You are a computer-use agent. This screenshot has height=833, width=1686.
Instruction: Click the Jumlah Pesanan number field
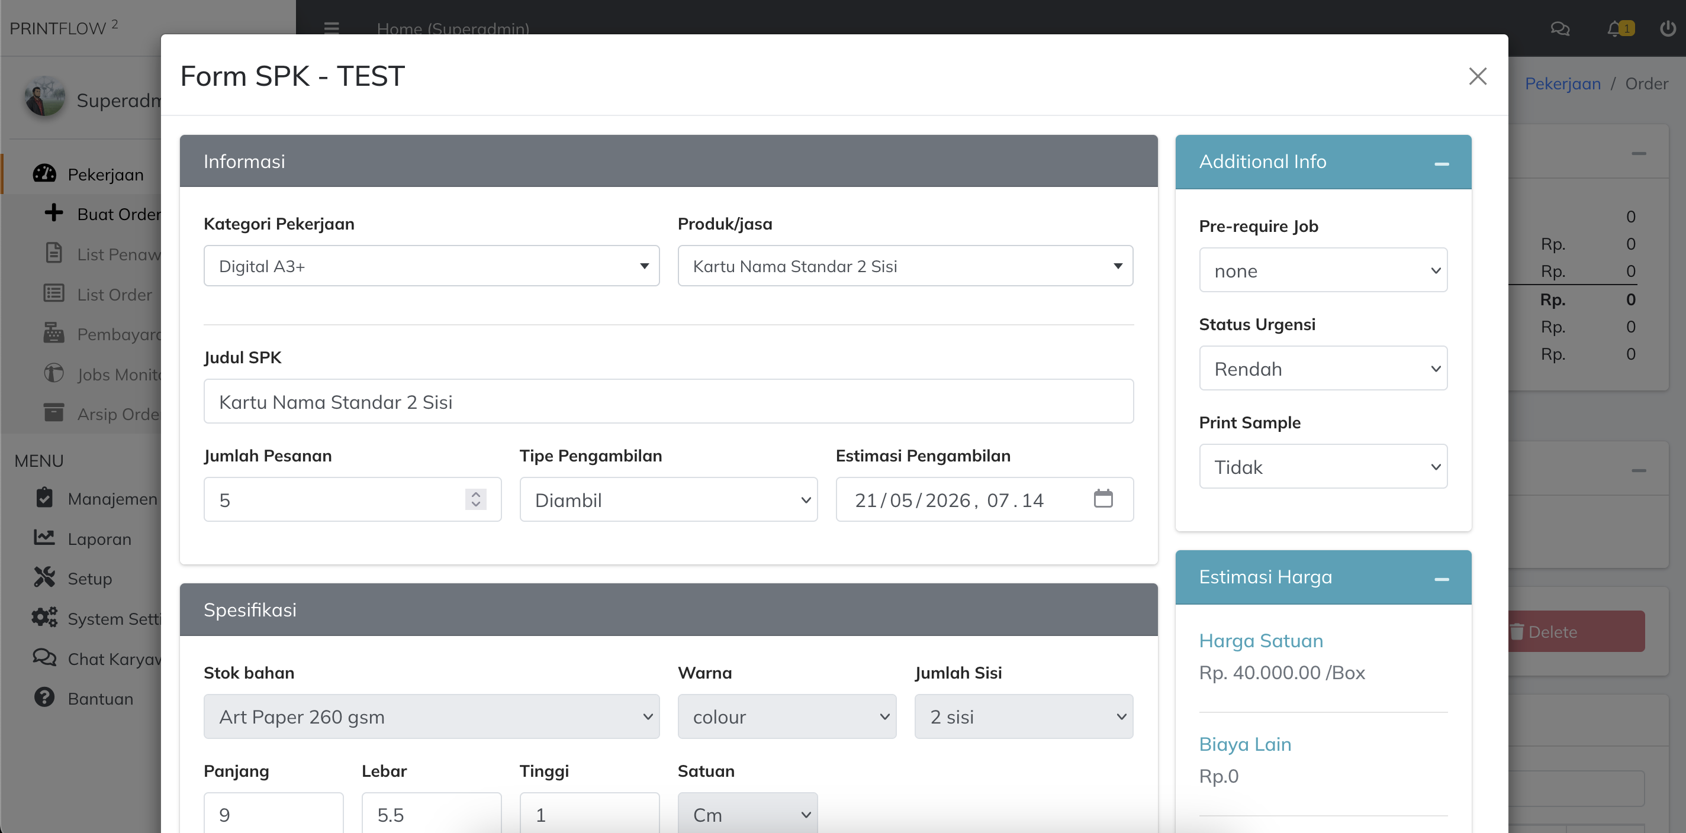(x=352, y=499)
